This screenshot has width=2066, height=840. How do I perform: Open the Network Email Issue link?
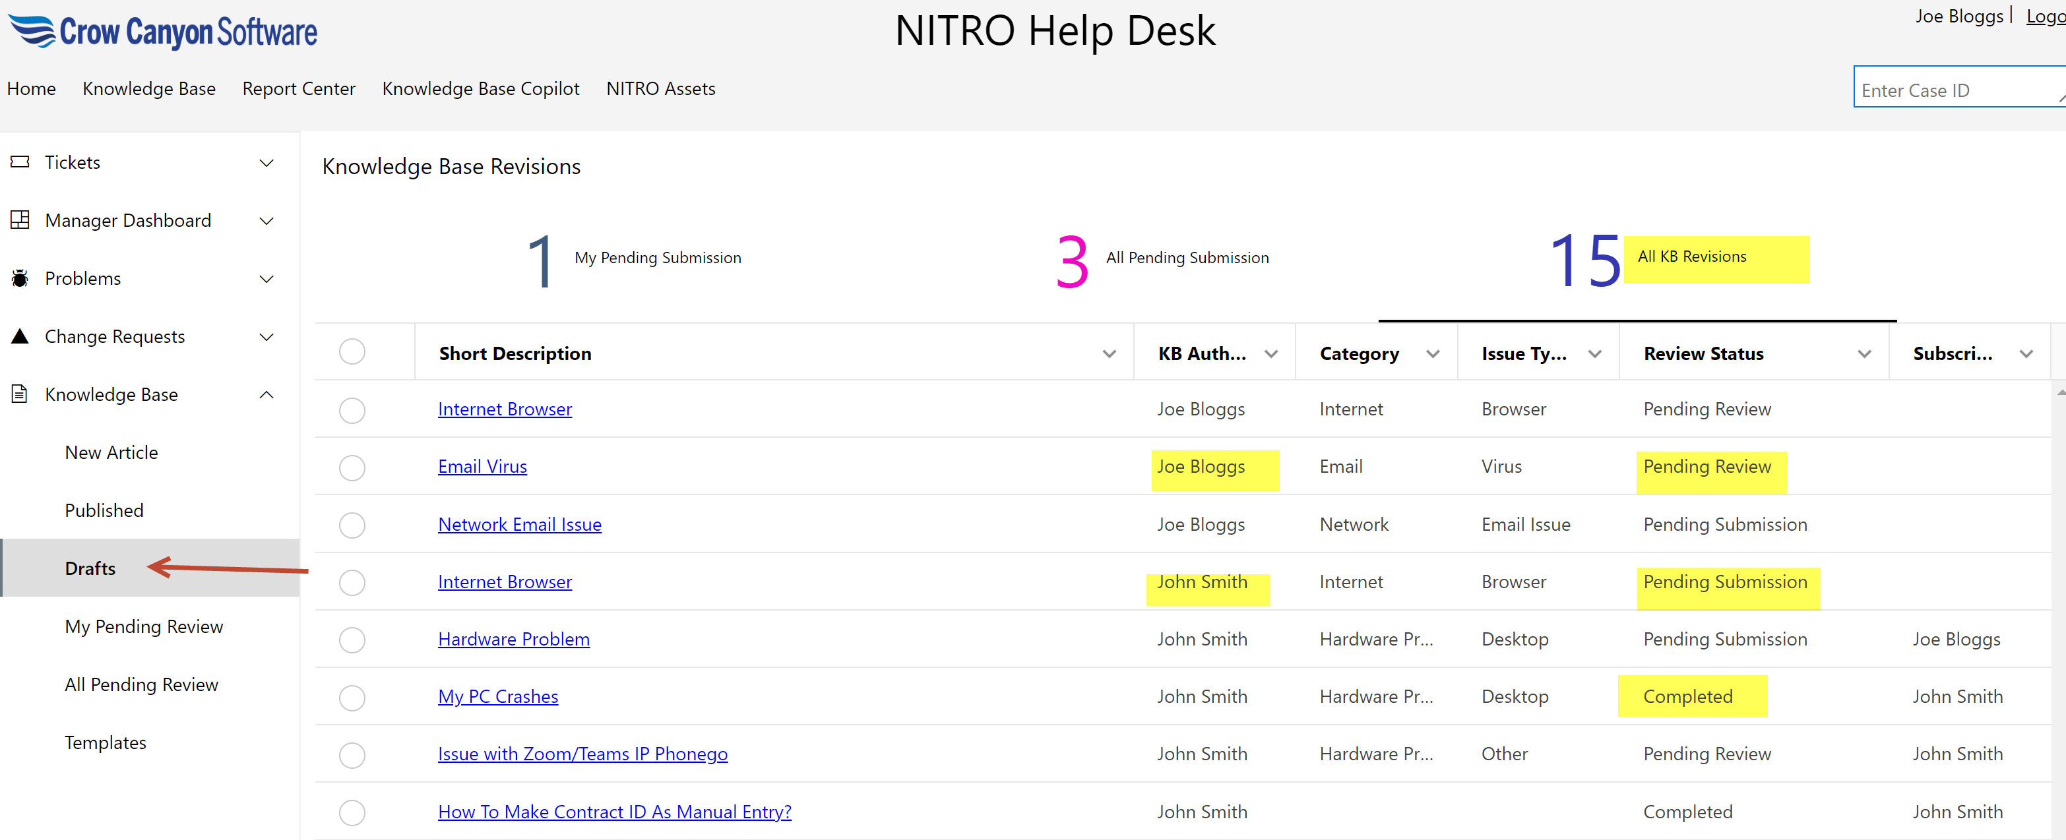(x=519, y=524)
